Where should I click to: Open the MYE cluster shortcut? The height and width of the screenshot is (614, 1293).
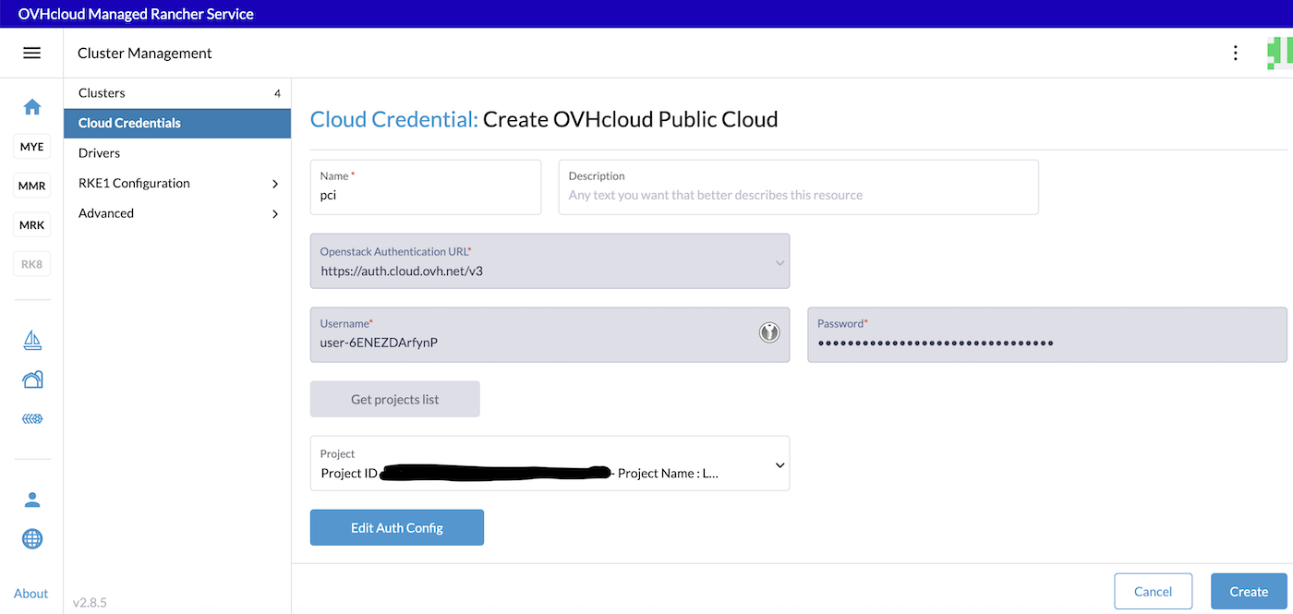31,146
